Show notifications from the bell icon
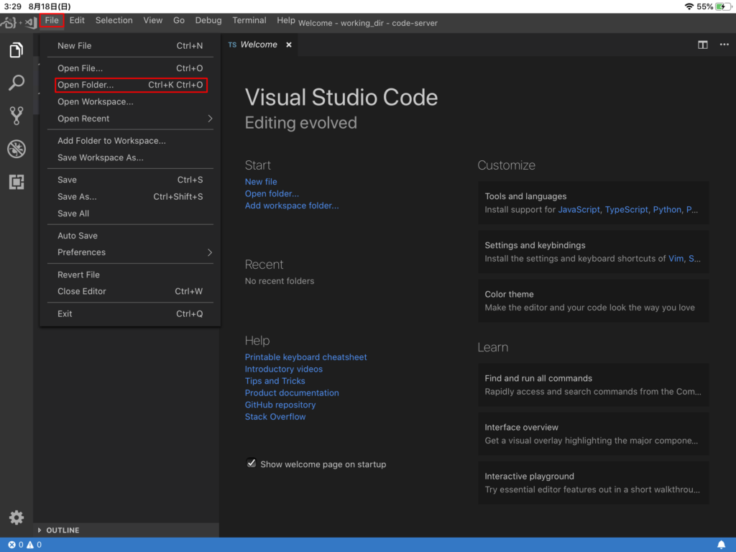 coord(721,545)
